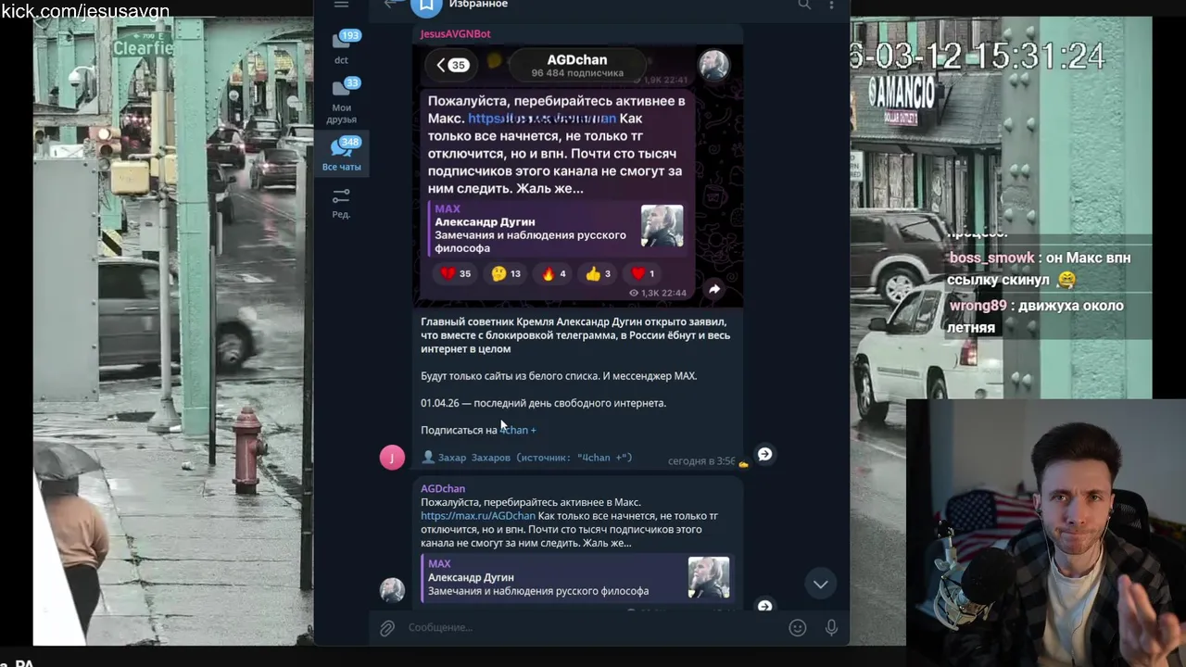Search within the Избранное chat
Screen dimensions: 1186x667
[804, 5]
